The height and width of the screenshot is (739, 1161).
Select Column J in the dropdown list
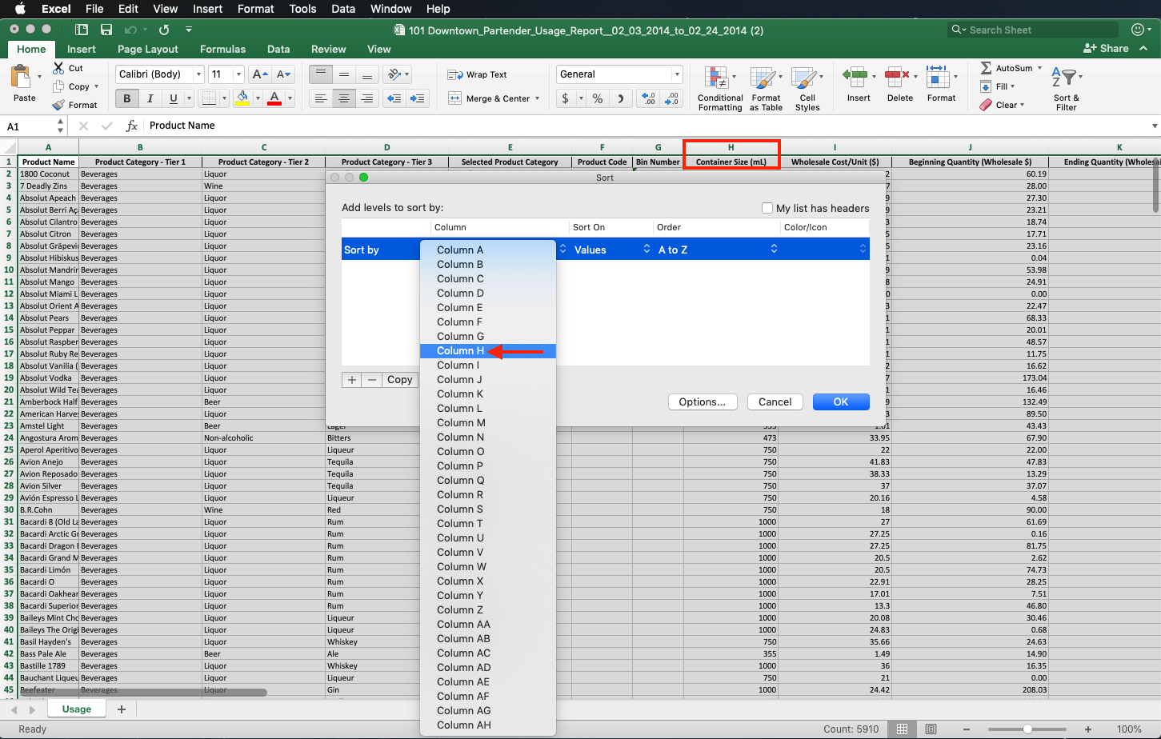(x=459, y=380)
